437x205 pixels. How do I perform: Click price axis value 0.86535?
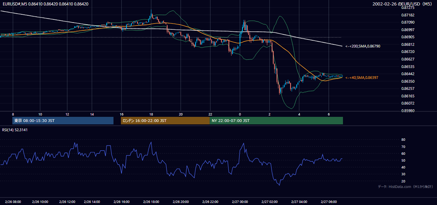[x=408, y=67]
